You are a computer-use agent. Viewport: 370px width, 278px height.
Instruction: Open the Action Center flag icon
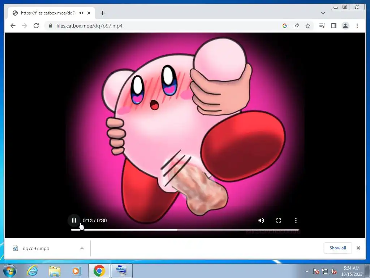pos(316,271)
